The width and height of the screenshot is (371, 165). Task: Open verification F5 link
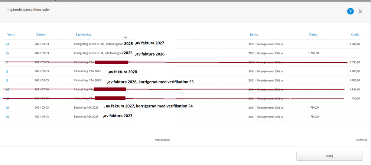tap(7, 53)
